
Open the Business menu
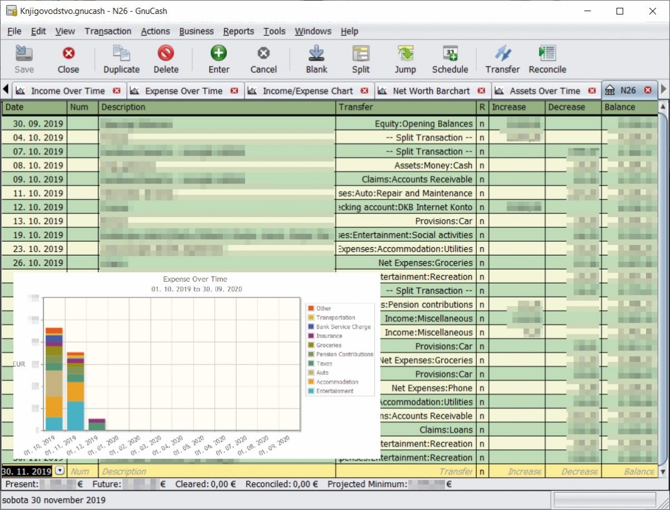pyautogui.click(x=197, y=31)
